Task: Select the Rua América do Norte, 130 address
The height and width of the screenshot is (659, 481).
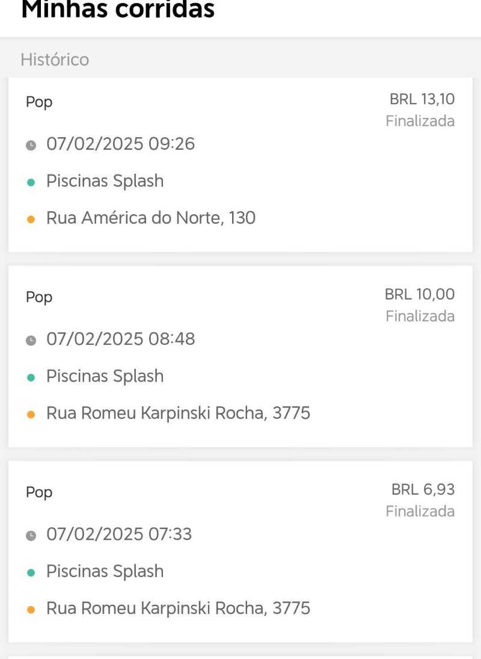Action: pos(151,218)
